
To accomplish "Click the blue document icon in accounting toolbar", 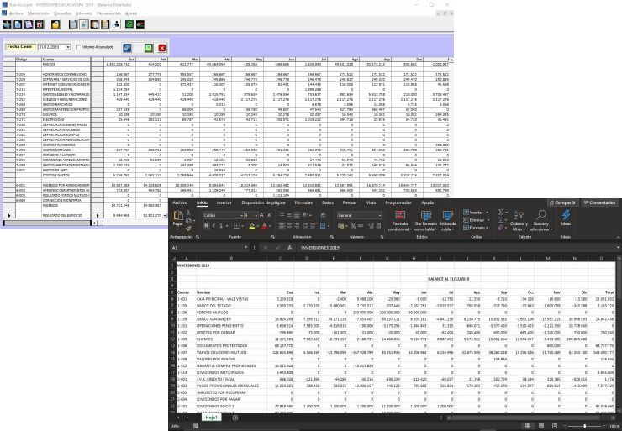I will click(x=18, y=24).
